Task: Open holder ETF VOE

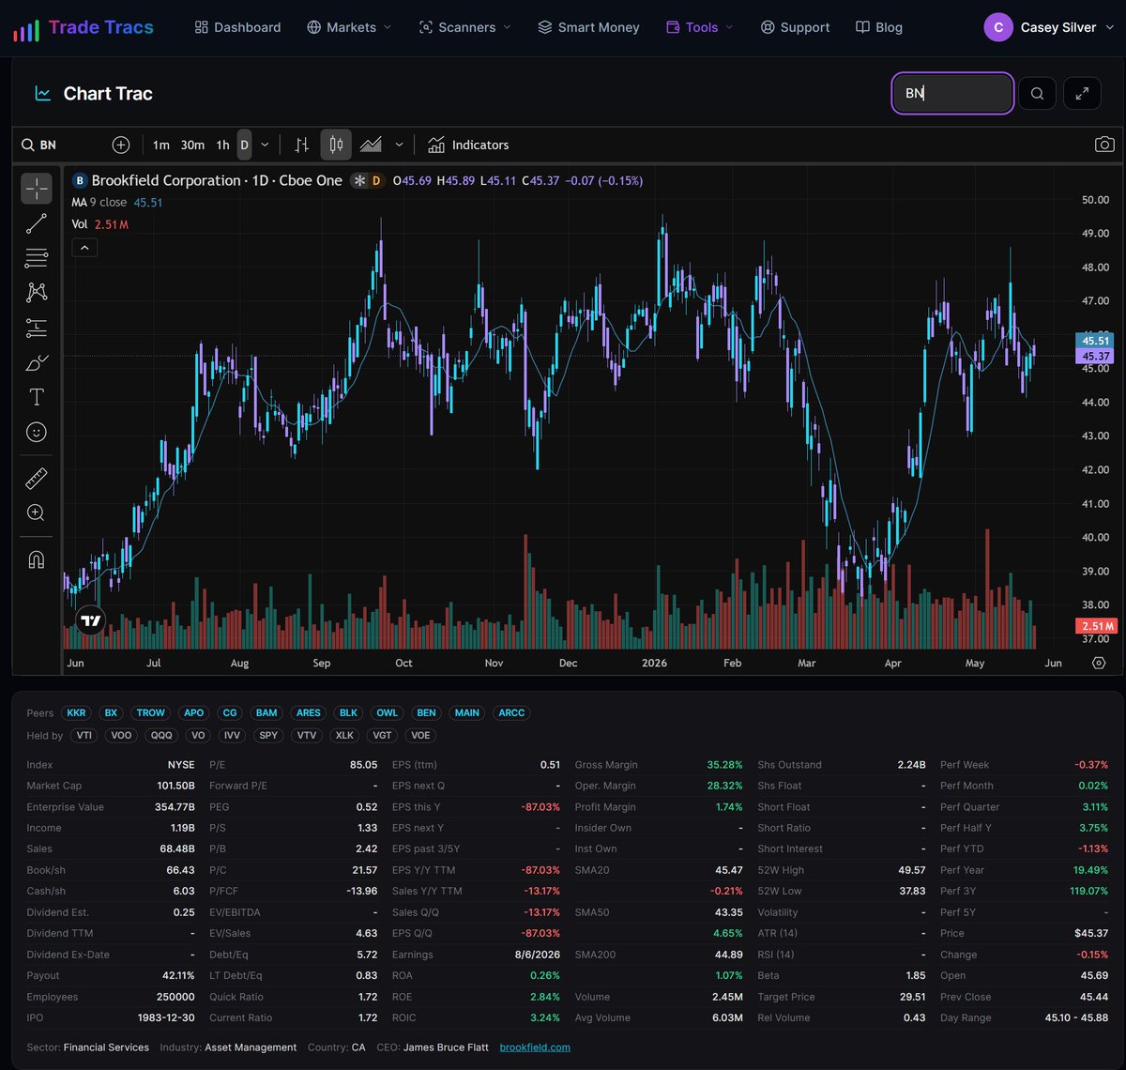Action: click(x=420, y=735)
